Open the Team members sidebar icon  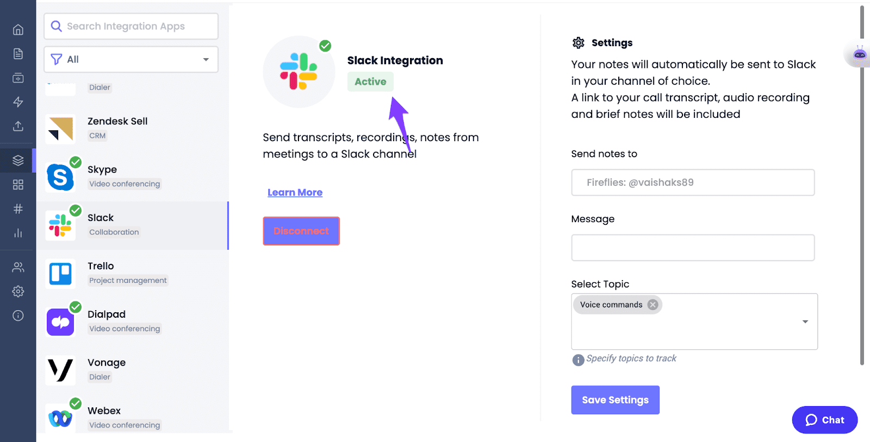pos(18,267)
